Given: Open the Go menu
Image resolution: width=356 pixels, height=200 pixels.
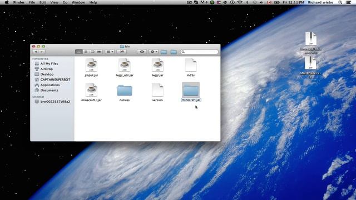Looking at the screenshot, I should point(65,2).
